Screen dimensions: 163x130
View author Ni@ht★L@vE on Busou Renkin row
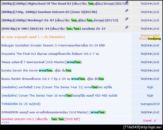click(150, 79)
